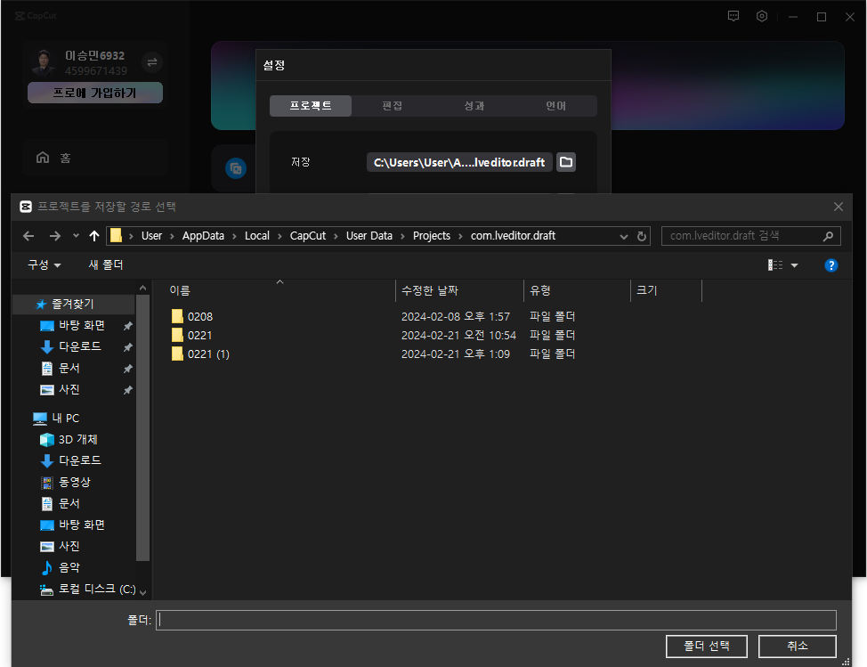Click navigation pane scroll up arrow
The height and width of the screenshot is (667, 867).
[142, 288]
